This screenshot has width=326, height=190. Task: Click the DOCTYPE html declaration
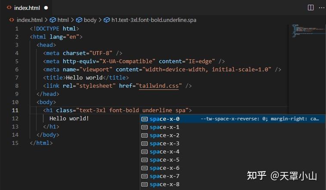[55, 28]
